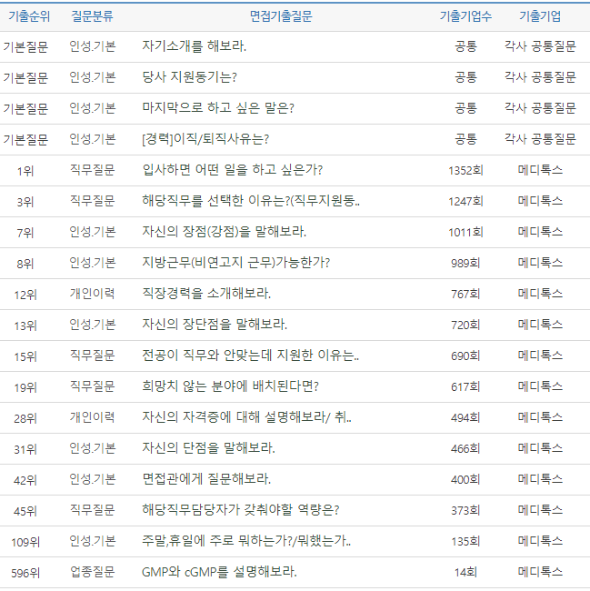Click the 기출기업 column header
590x591 pixels.
(540, 16)
